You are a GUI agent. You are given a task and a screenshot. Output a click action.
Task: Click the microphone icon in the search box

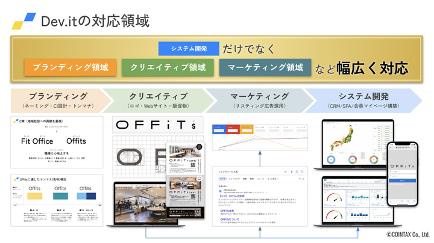point(292,171)
